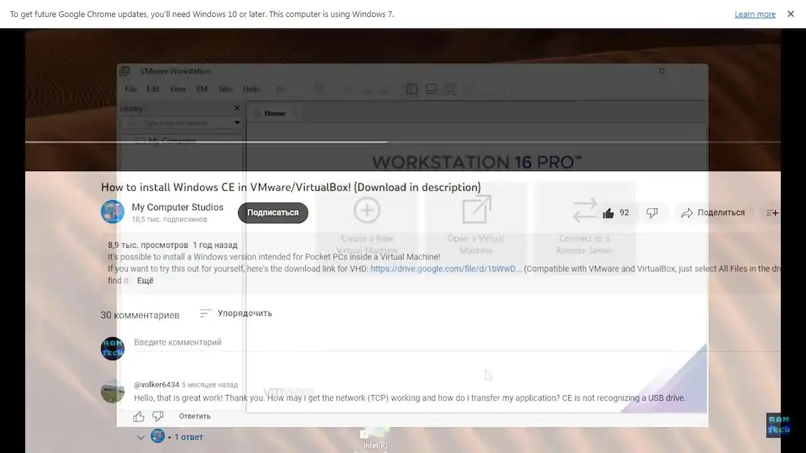
Task: Open the File menu in VMware Workstation
Action: tap(130, 89)
